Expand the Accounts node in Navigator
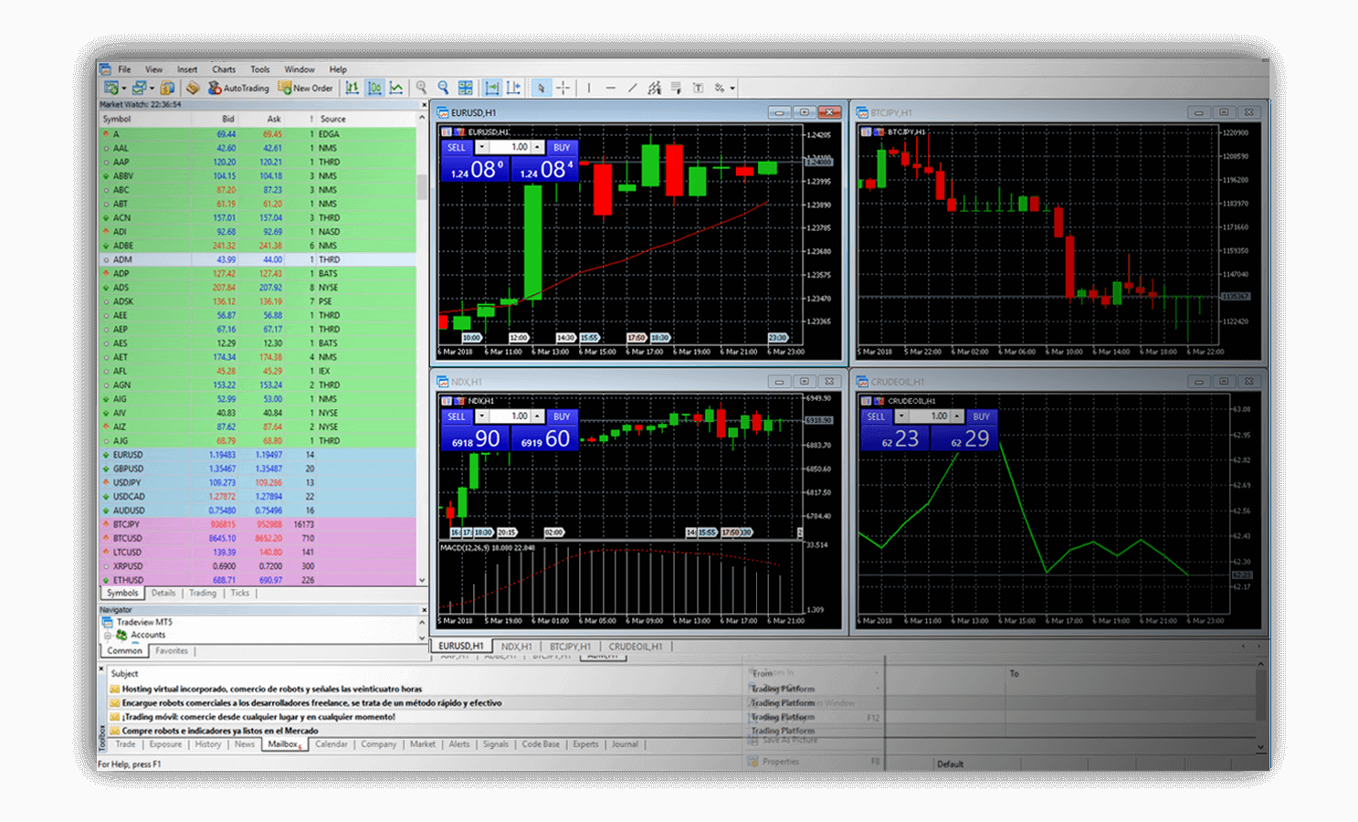This screenshot has width=1358, height=822. pos(107,636)
